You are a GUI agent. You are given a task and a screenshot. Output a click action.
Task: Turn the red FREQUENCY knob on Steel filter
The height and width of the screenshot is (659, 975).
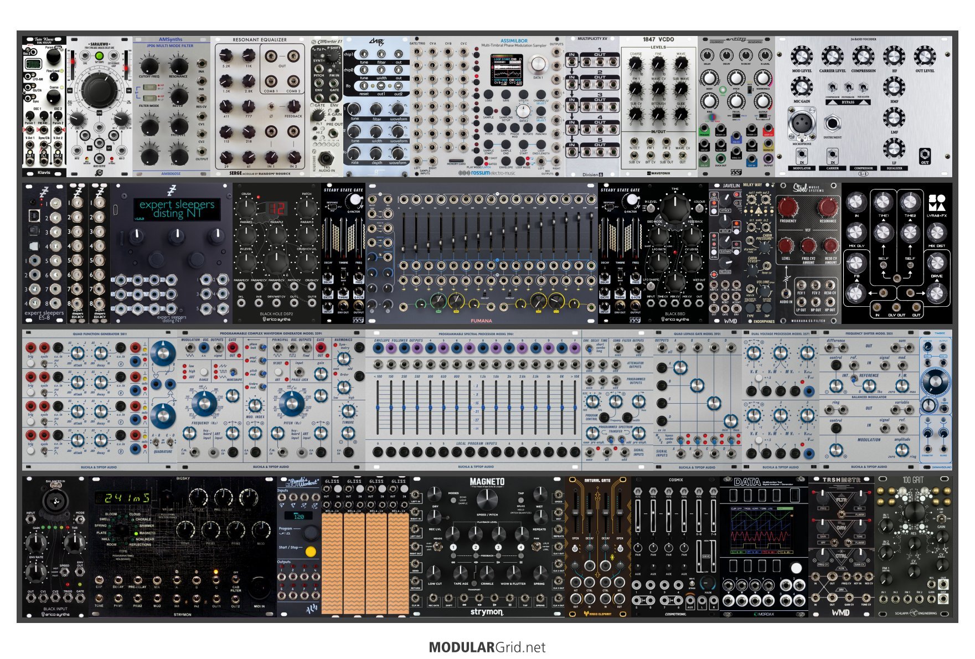[x=788, y=207]
